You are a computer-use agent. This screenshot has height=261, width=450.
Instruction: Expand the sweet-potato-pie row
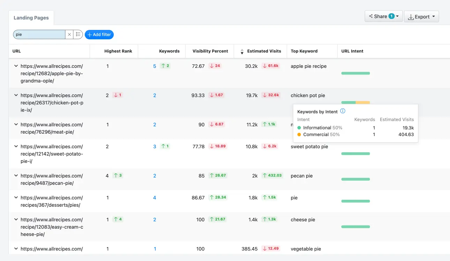pos(16,146)
